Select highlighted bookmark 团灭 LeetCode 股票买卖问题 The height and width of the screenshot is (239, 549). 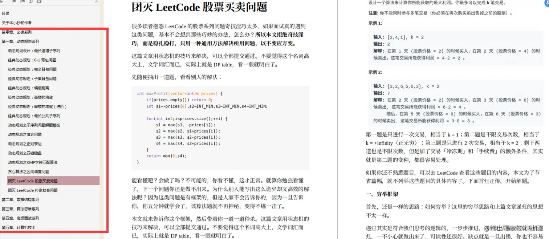[x=53, y=181]
